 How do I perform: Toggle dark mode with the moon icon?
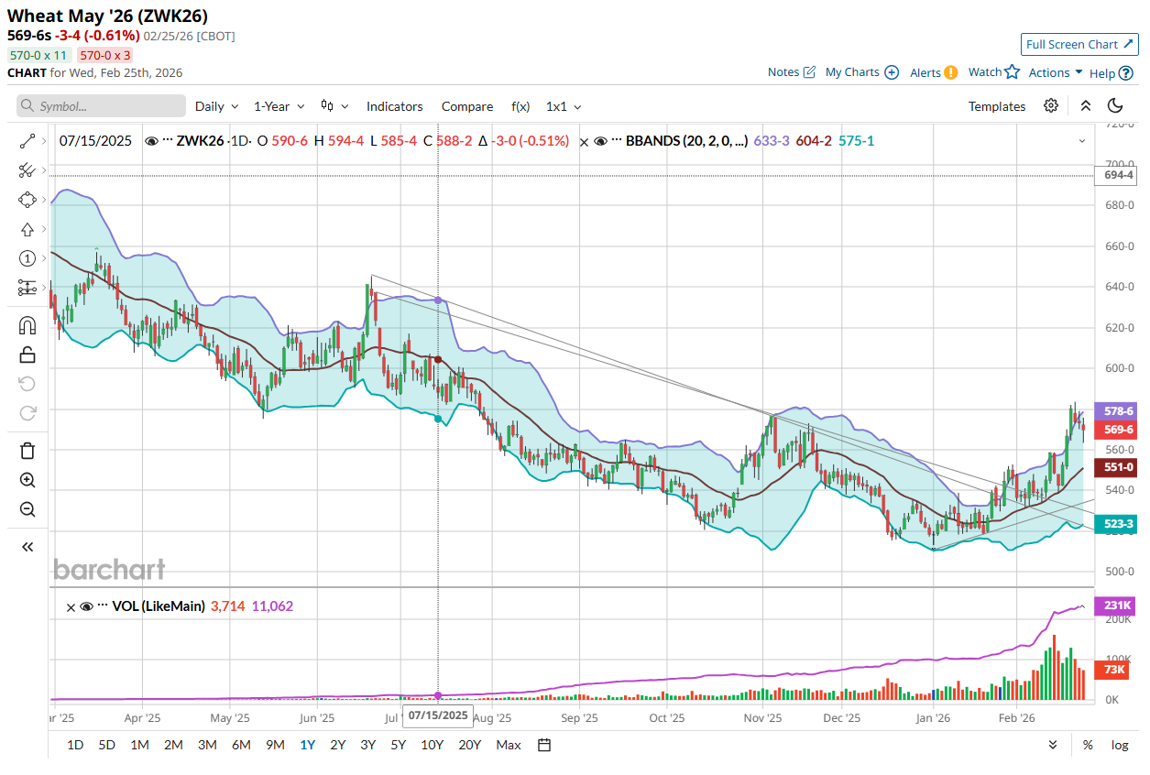tap(1115, 106)
